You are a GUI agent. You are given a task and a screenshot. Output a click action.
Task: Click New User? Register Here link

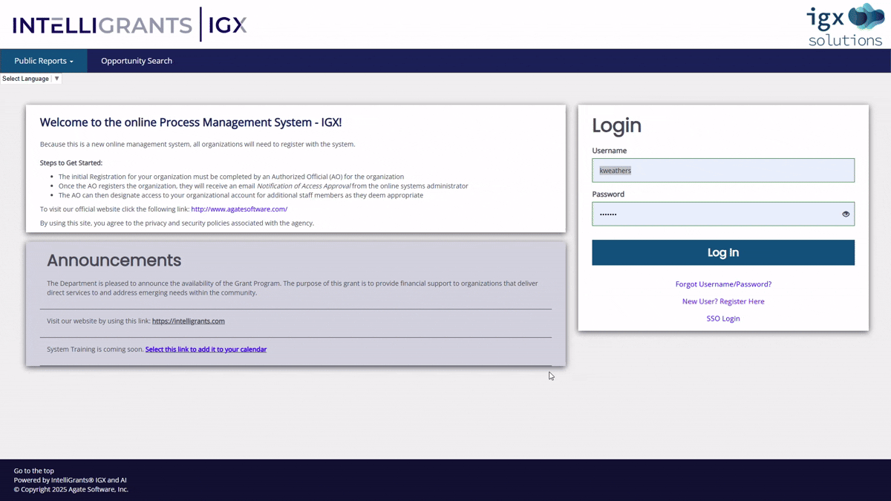pyautogui.click(x=723, y=301)
